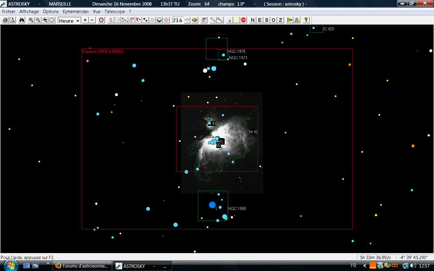Click the large blue star in NGC 1980

pos(212,205)
